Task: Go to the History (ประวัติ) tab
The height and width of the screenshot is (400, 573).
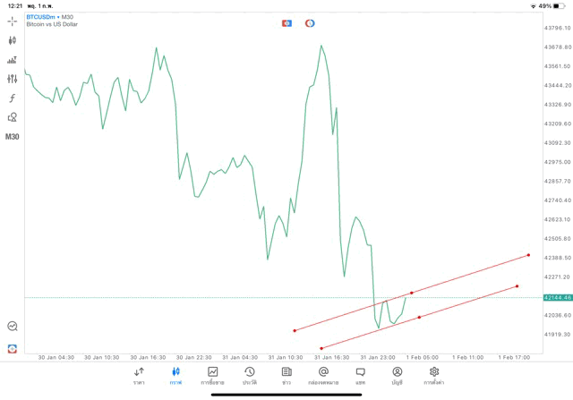Action: (x=249, y=376)
